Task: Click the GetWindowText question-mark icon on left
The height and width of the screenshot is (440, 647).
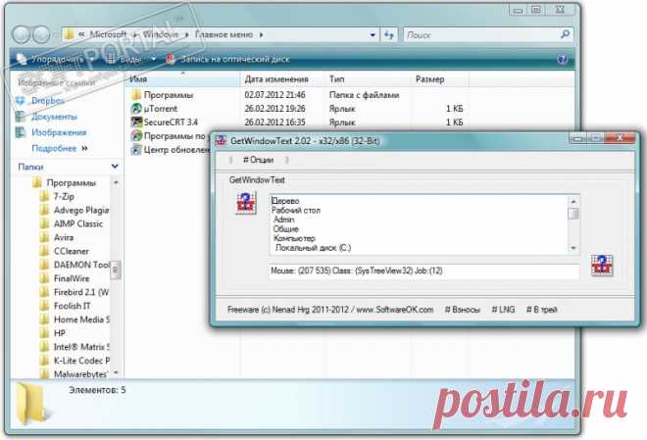Action: coord(245,203)
